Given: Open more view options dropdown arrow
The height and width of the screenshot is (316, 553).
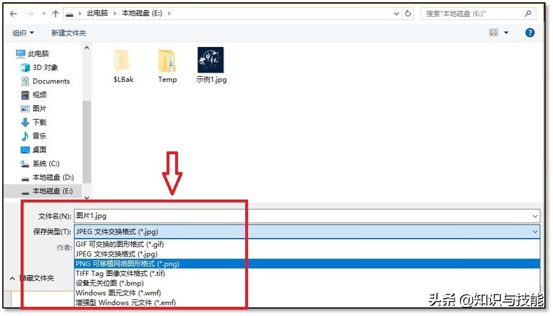Looking at the screenshot, I should (x=506, y=33).
